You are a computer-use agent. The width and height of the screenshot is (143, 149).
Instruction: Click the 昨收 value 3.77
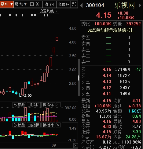[137, 126]
